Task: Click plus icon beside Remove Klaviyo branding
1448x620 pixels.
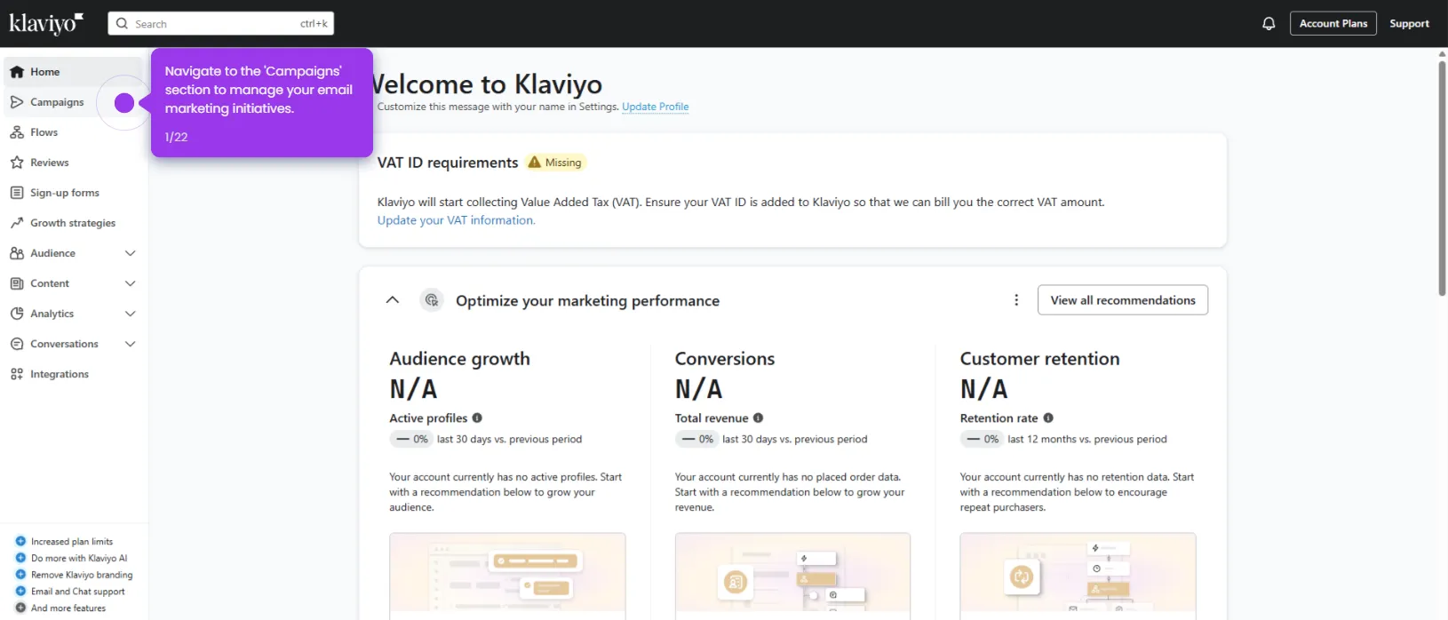Action: 20,575
